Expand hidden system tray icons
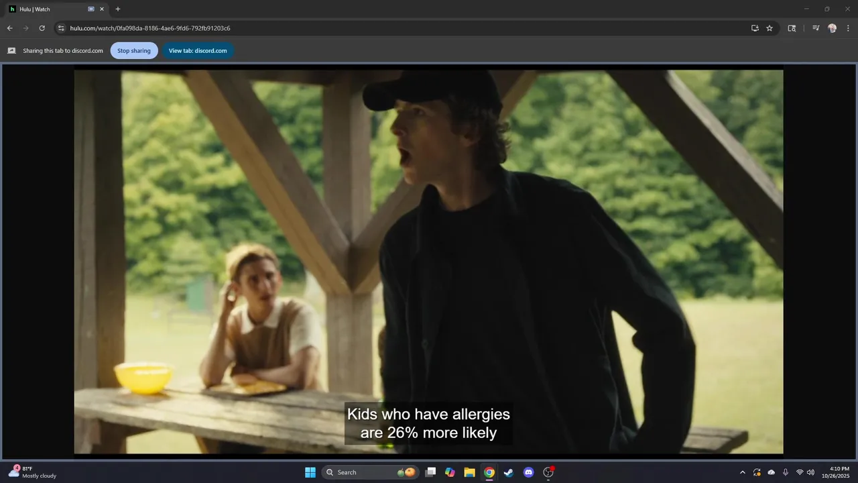This screenshot has width=858, height=483. (x=742, y=472)
